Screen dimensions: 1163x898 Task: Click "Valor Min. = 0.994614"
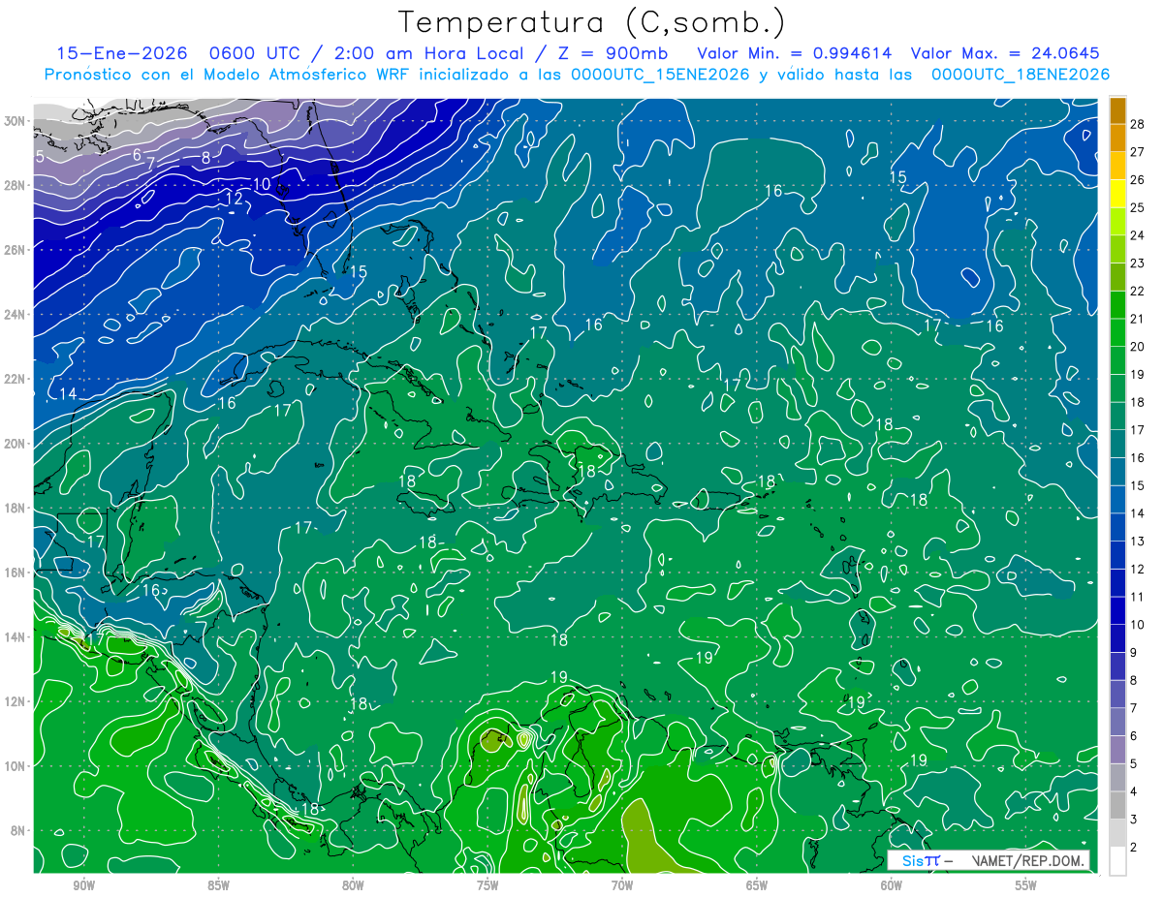pyautogui.click(x=794, y=53)
